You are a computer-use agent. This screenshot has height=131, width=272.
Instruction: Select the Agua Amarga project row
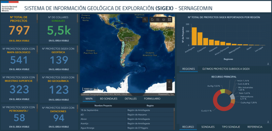(127, 128)
